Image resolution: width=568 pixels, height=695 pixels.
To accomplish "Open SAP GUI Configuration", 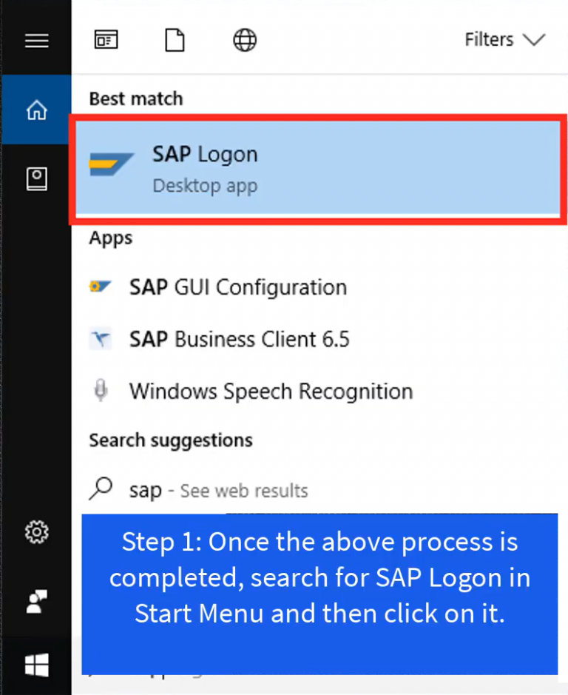I will pyautogui.click(x=238, y=287).
